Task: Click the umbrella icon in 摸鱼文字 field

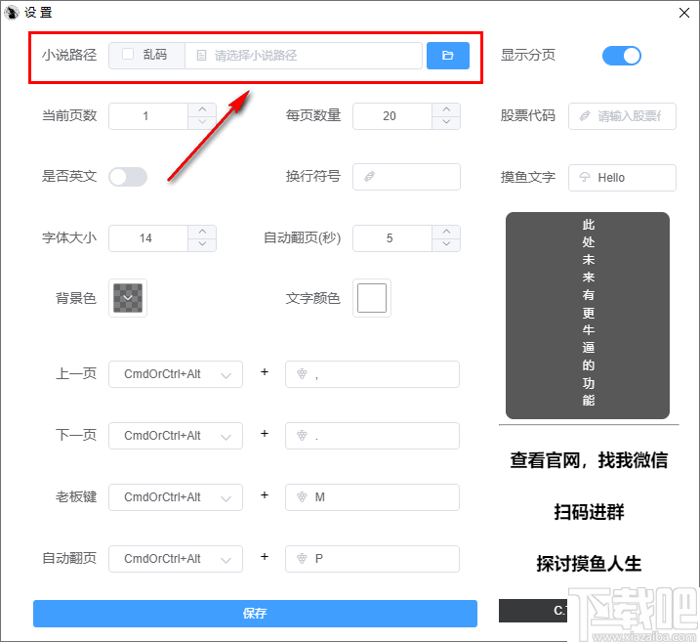Action: click(x=585, y=178)
